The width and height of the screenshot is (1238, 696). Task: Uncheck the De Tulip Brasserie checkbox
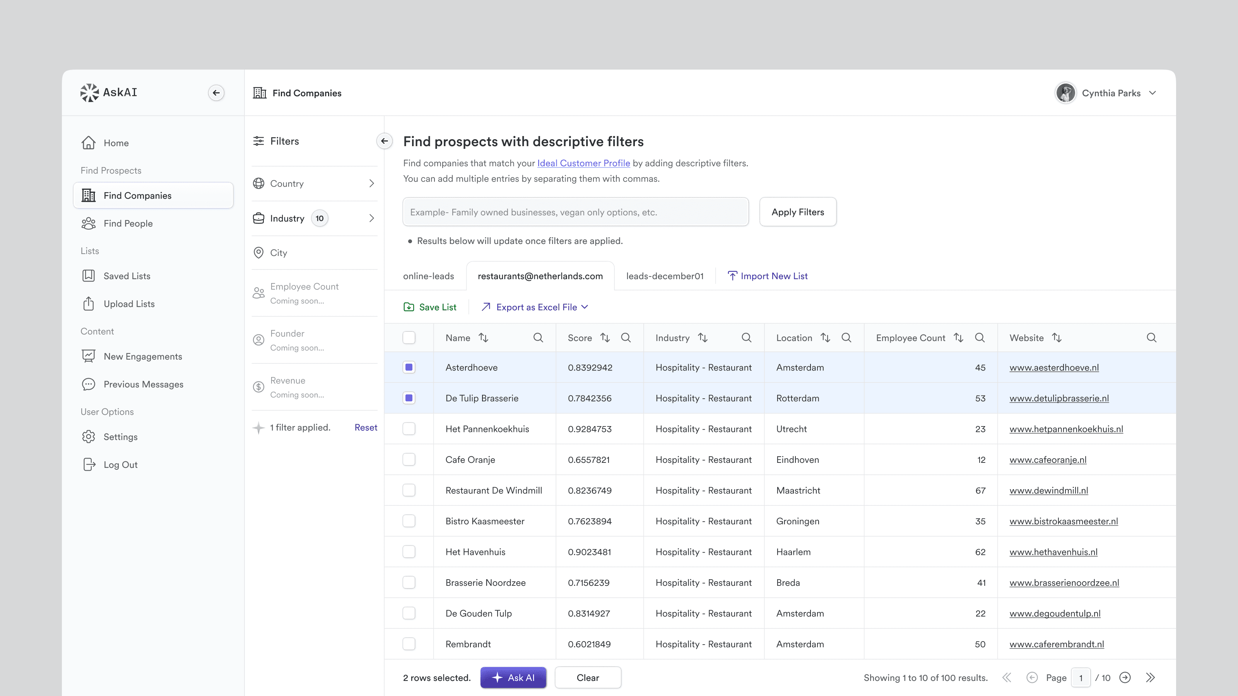pos(409,398)
